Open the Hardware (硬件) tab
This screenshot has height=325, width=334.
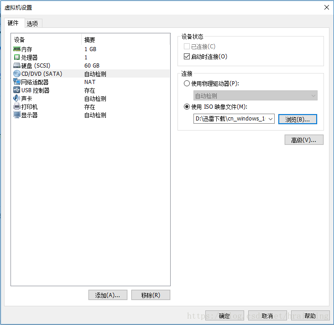[13, 23]
